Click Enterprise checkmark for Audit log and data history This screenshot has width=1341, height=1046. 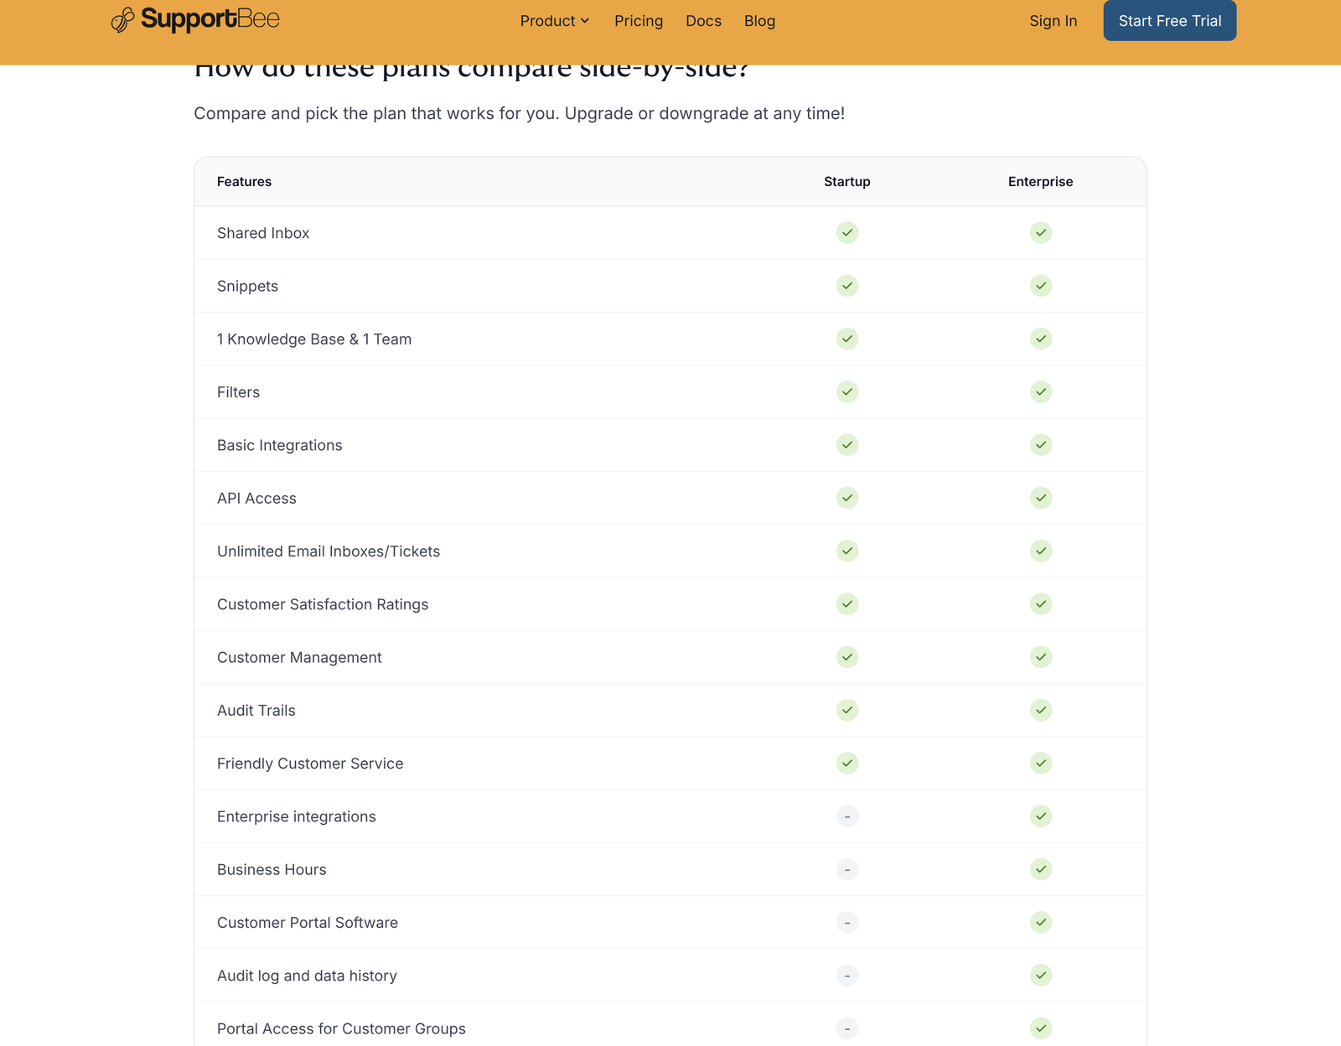1041,976
